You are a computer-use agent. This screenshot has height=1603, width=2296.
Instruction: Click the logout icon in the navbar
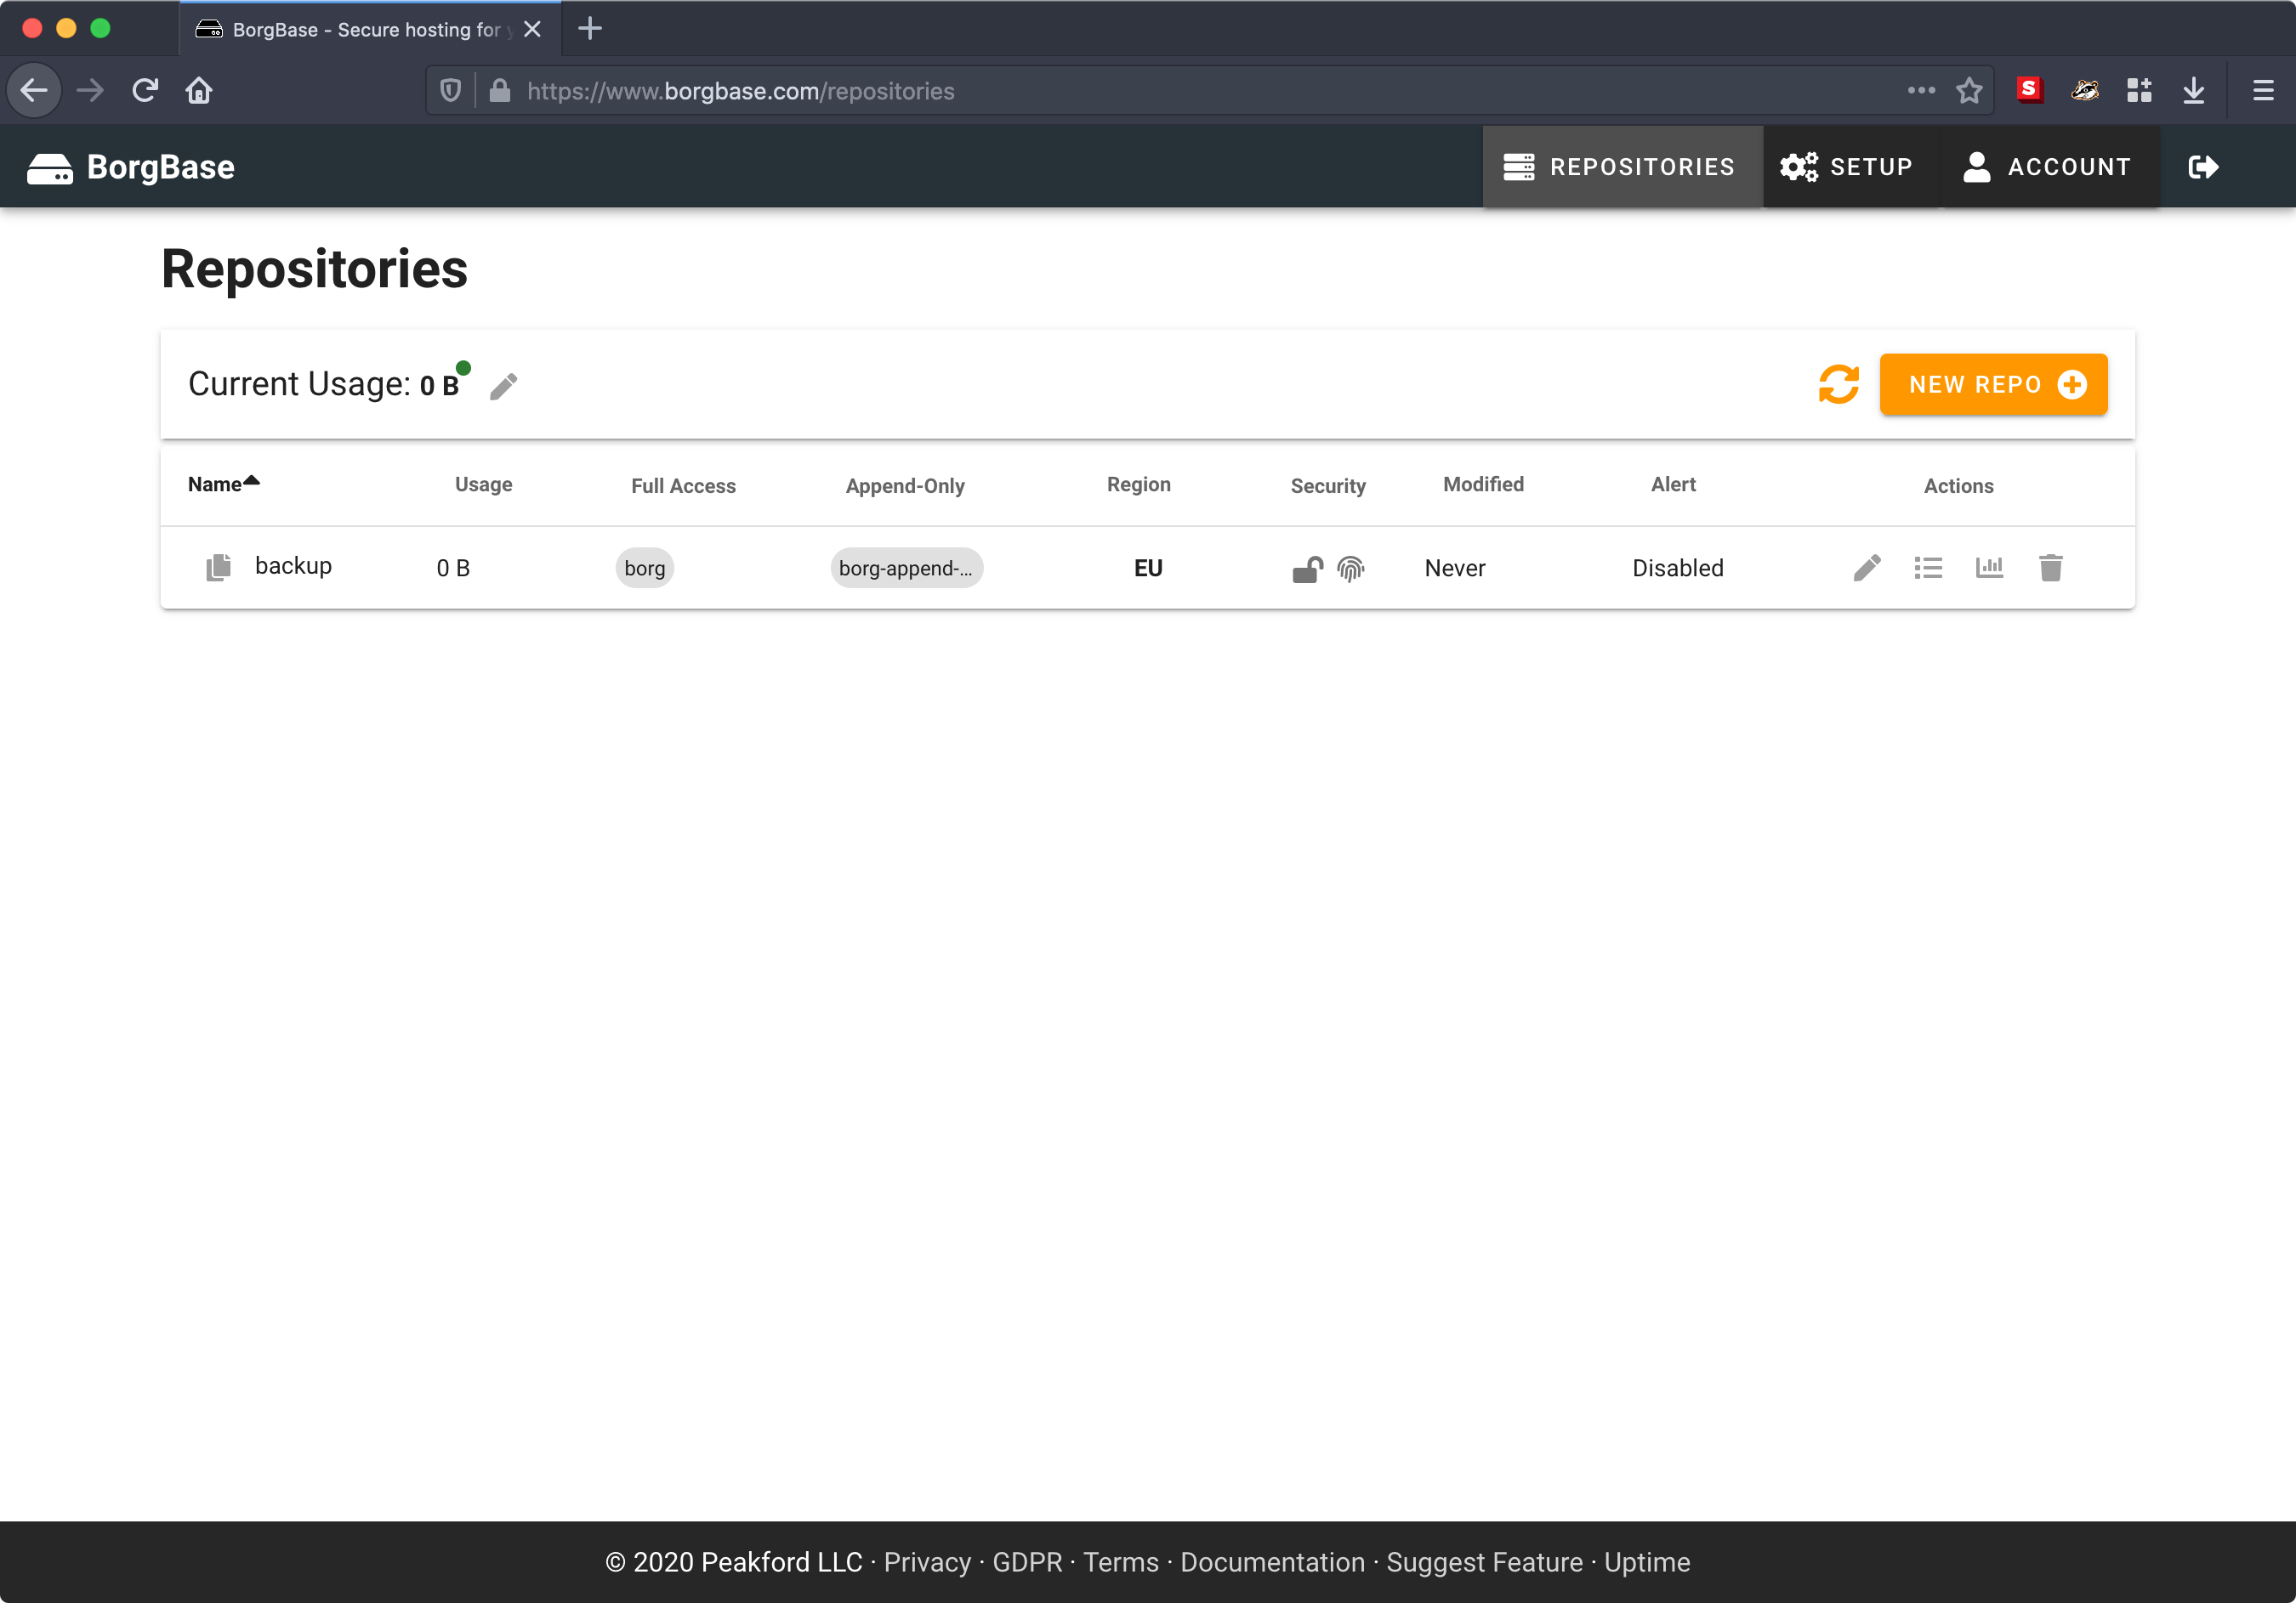pos(2203,167)
